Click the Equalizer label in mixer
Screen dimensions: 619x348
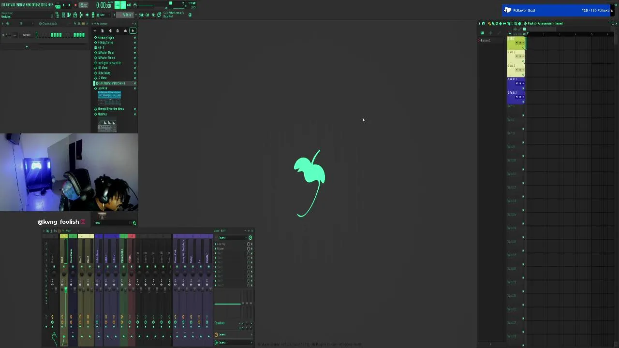220,323
